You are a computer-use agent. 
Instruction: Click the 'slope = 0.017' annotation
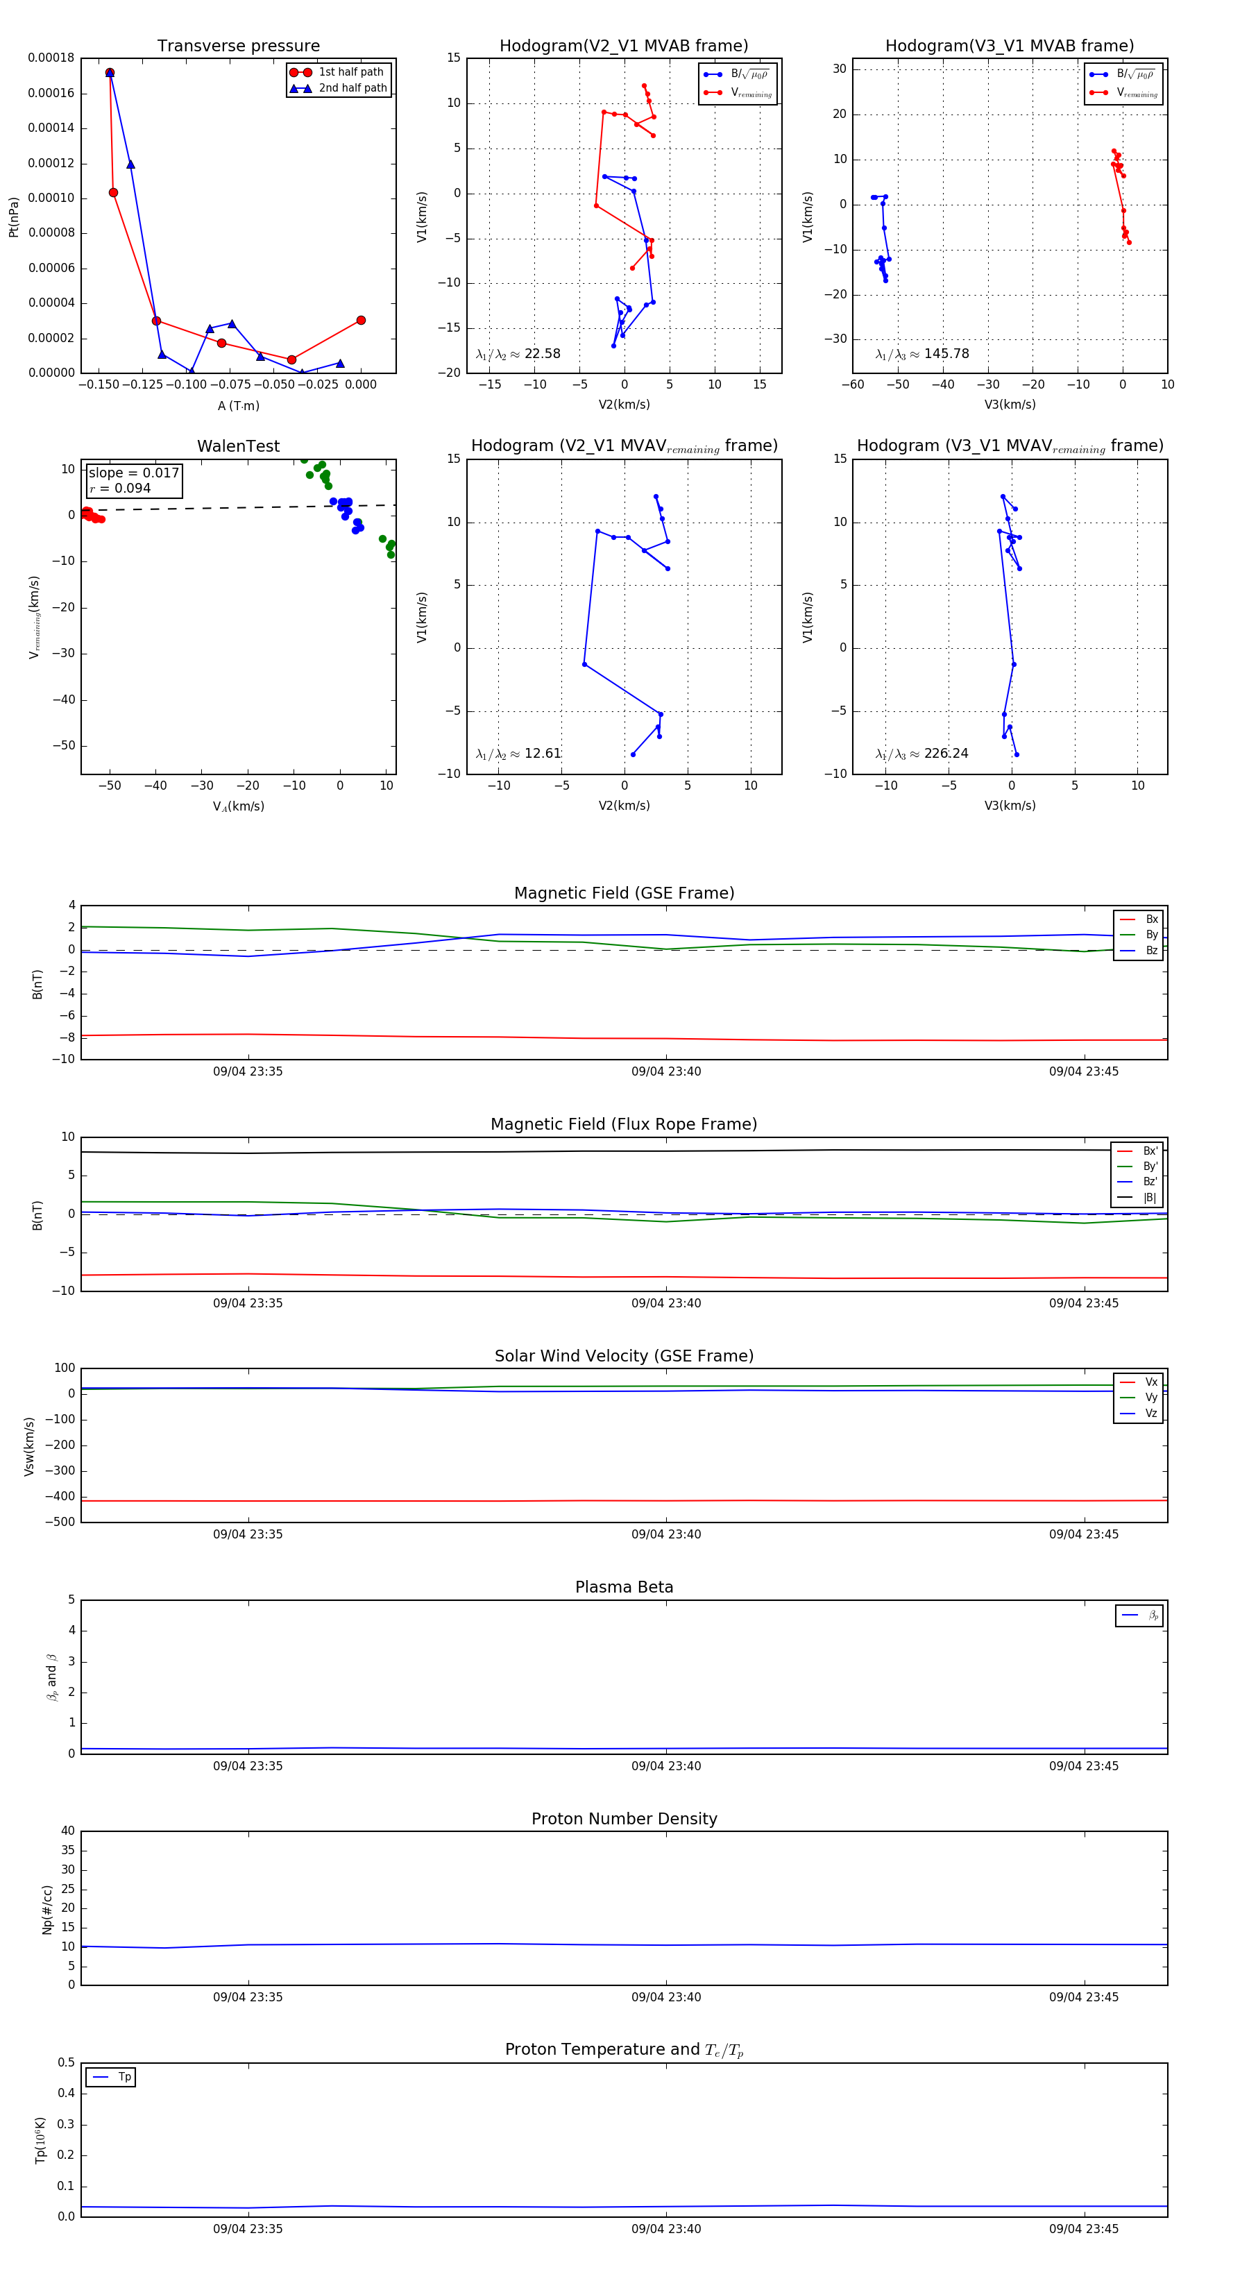tap(133, 473)
